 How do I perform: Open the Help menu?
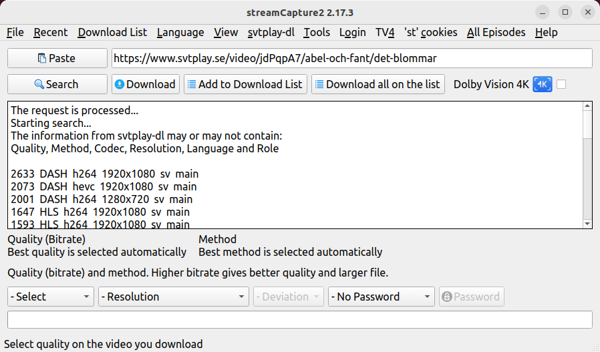pyautogui.click(x=546, y=33)
